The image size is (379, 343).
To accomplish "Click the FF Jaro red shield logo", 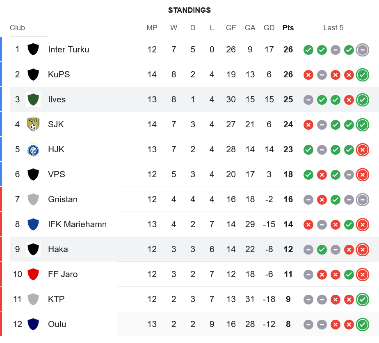I will (x=33, y=274).
